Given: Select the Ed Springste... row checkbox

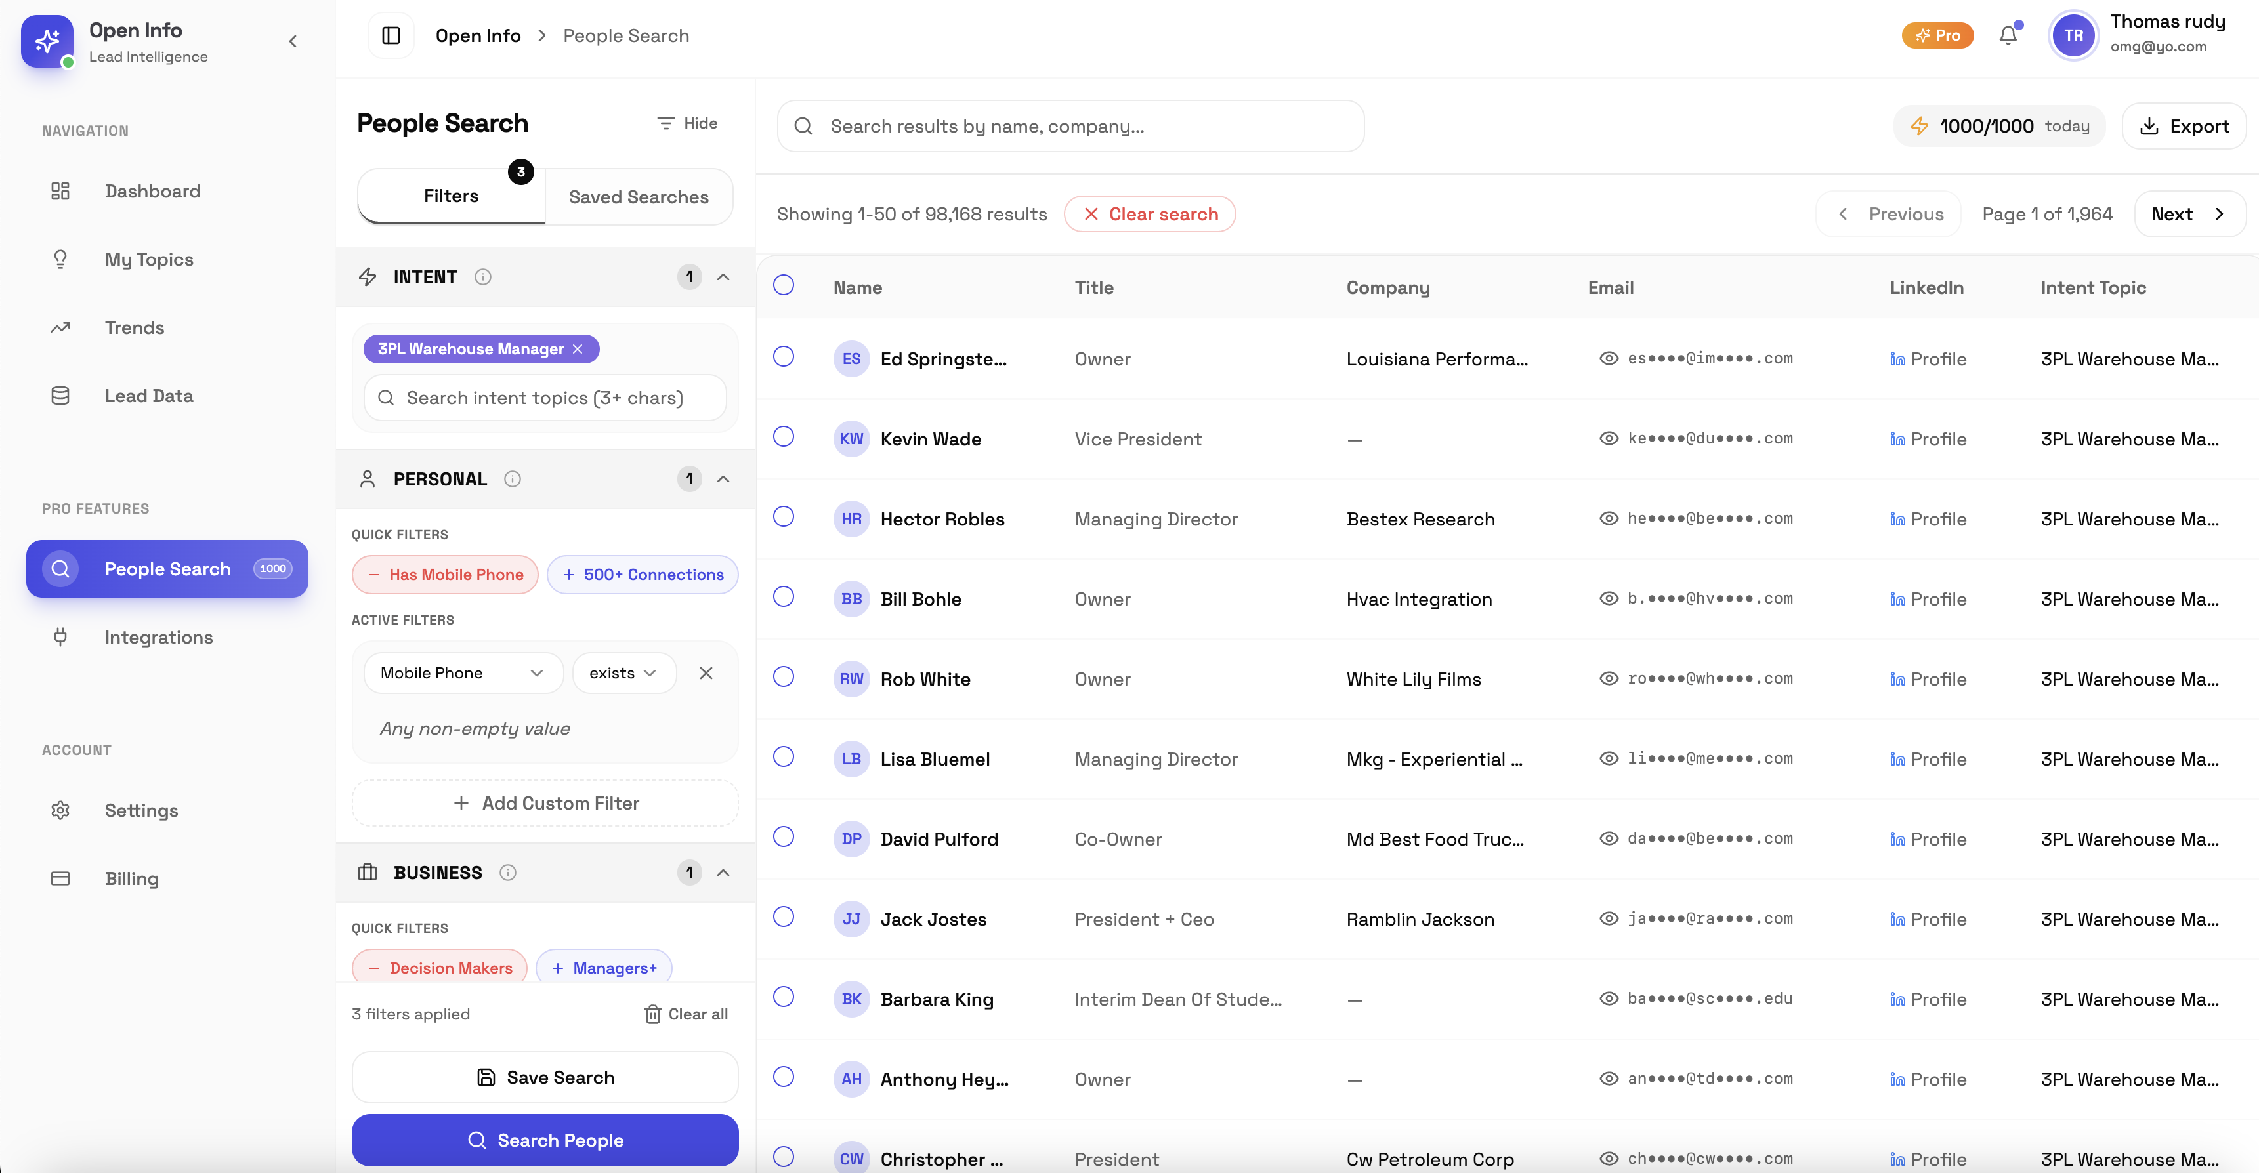Looking at the screenshot, I should [783, 357].
